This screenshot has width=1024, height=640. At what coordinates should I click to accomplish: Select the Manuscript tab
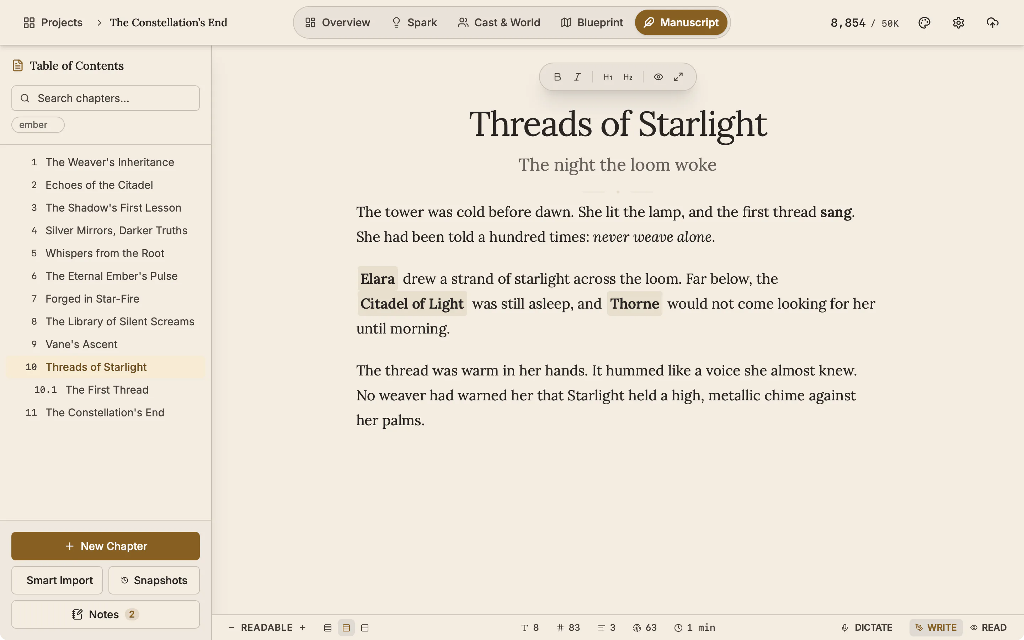[x=681, y=22]
